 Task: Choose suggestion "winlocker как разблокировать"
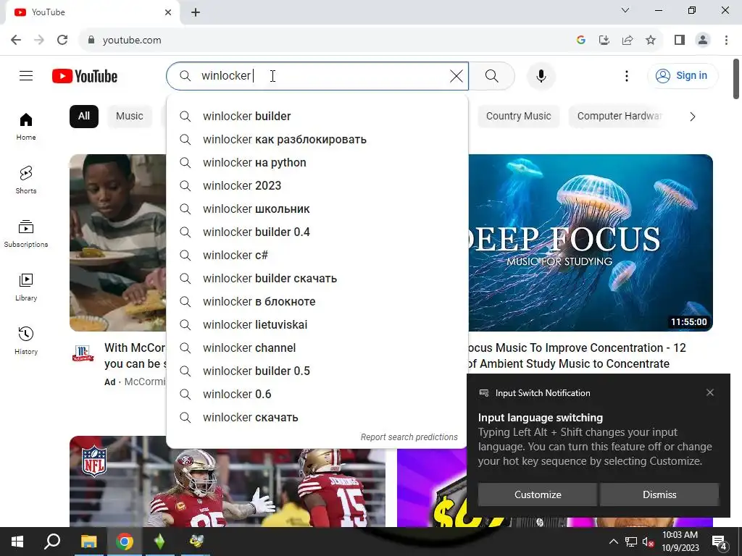(x=317, y=140)
